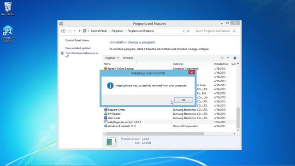Select the Windows Essentials 2012 row
This screenshot has width=295, height=166.
tap(169, 126)
